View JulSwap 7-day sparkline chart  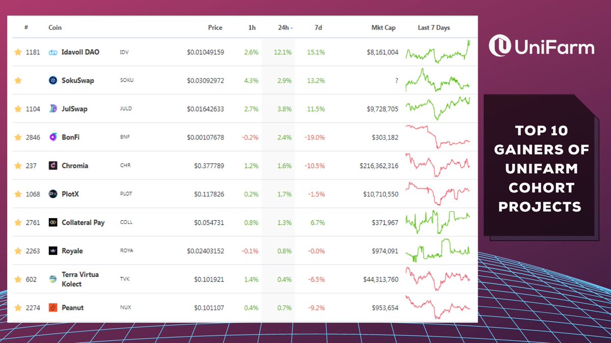(x=438, y=108)
